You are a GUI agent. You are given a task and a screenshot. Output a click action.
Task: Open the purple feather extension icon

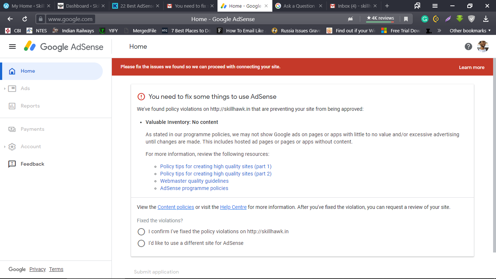pyautogui.click(x=448, y=19)
